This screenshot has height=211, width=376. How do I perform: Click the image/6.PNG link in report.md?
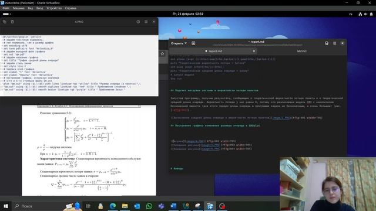tap(210, 149)
